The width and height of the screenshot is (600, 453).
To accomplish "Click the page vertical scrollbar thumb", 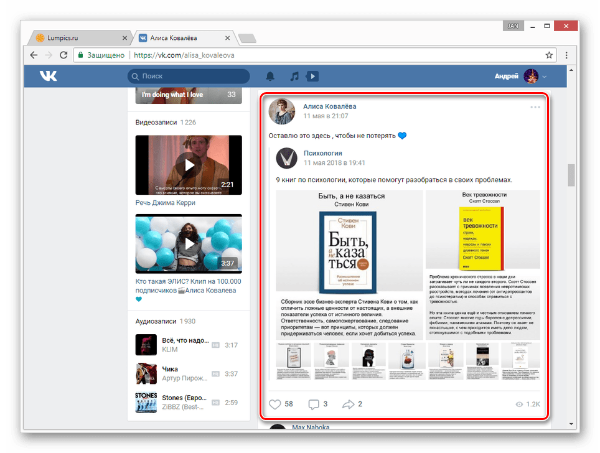I will (x=571, y=175).
